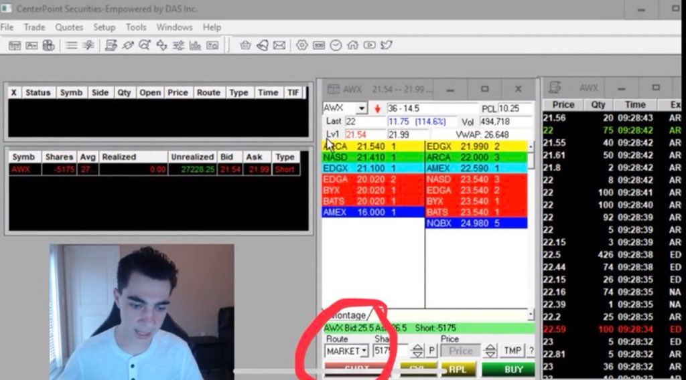The width and height of the screenshot is (686, 380).
Task: Click the ARCA 21.540 bid row
Action: [x=373, y=147]
